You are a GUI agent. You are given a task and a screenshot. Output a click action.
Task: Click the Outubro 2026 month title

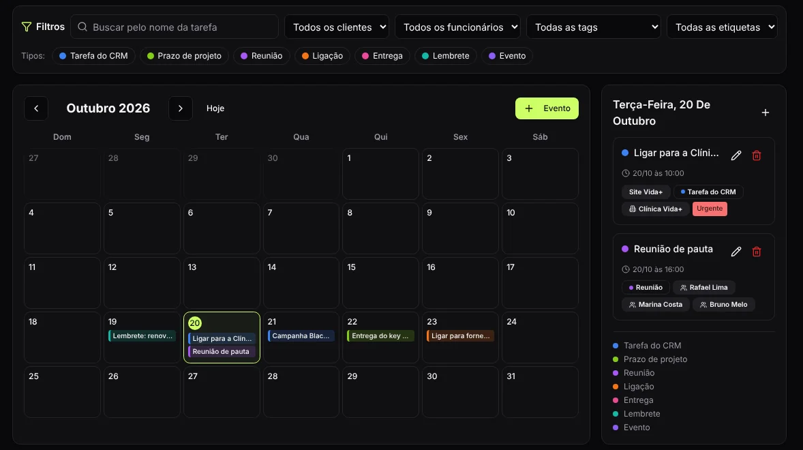(108, 108)
